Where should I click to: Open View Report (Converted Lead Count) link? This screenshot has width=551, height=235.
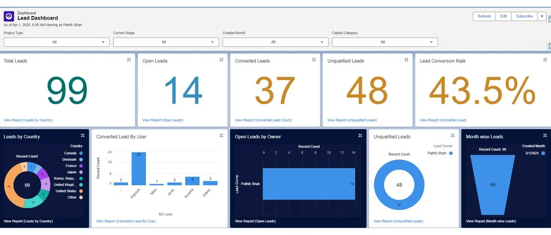[263, 120]
